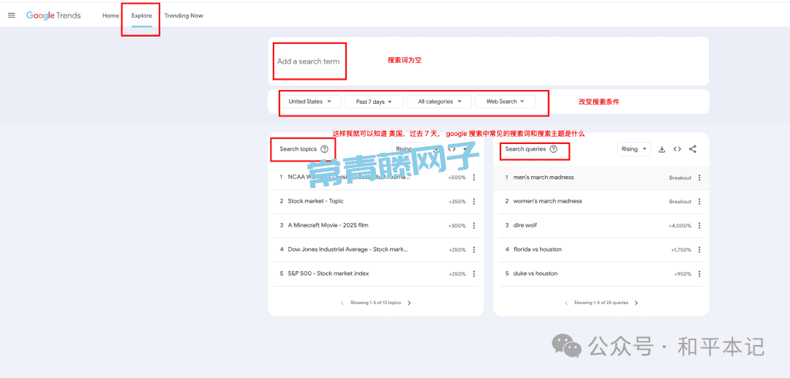Image resolution: width=790 pixels, height=378 pixels.
Task: Open more options for men's march madness
Action: pyautogui.click(x=699, y=178)
